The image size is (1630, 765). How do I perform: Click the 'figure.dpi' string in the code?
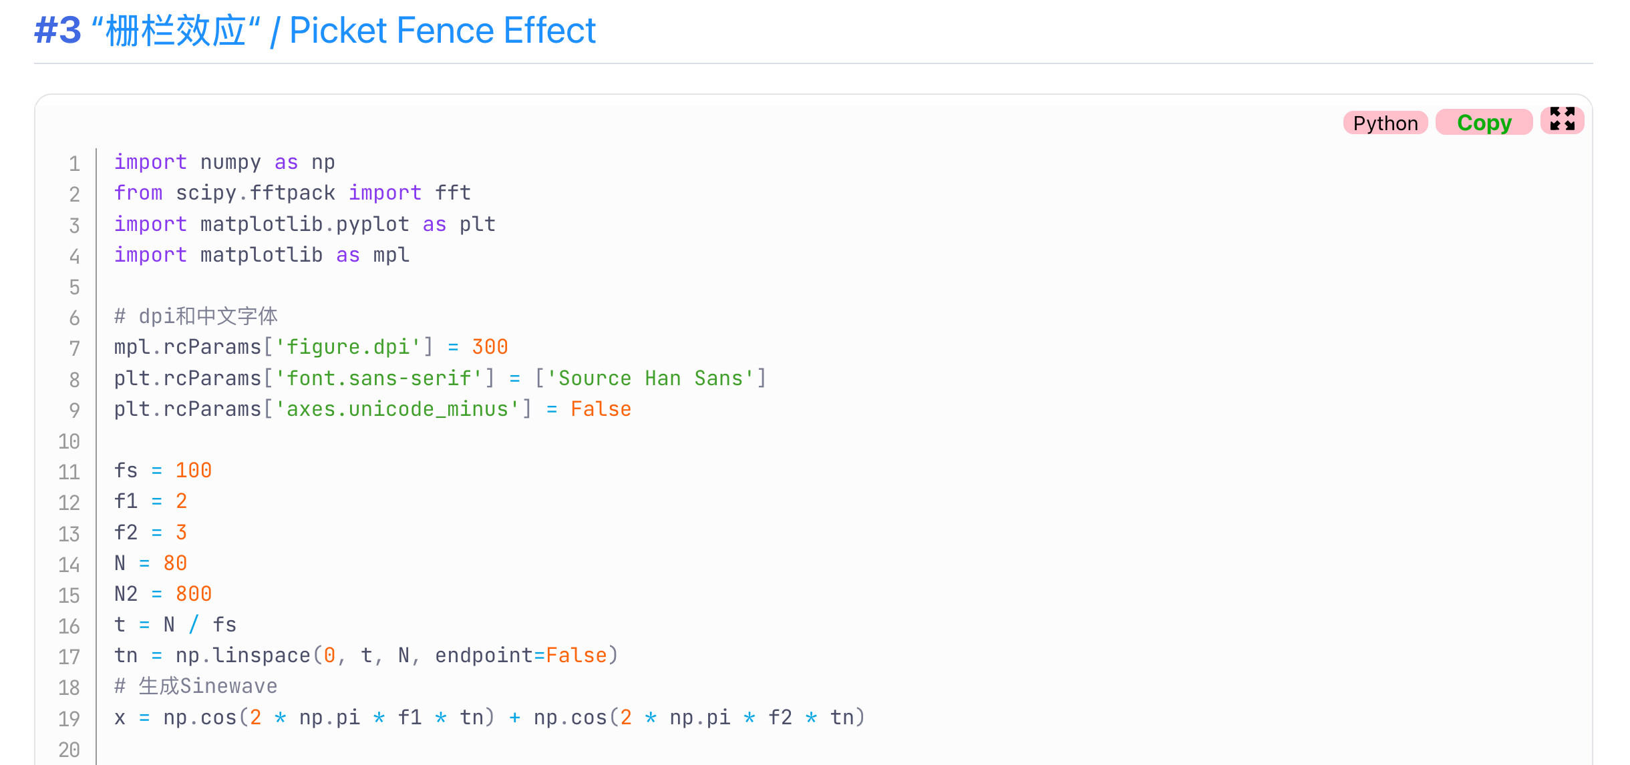tap(347, 347)
